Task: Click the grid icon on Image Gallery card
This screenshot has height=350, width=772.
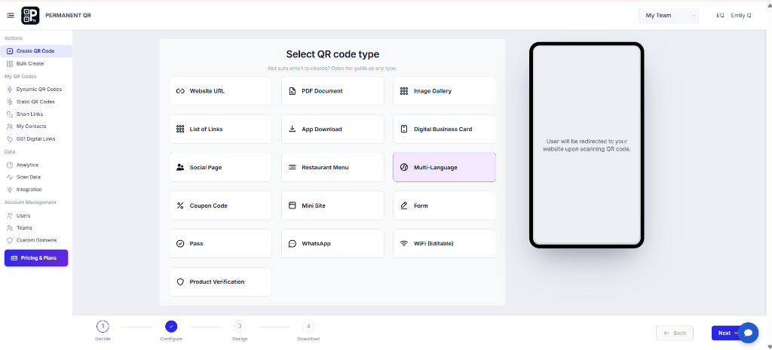Action: (404, 91)
